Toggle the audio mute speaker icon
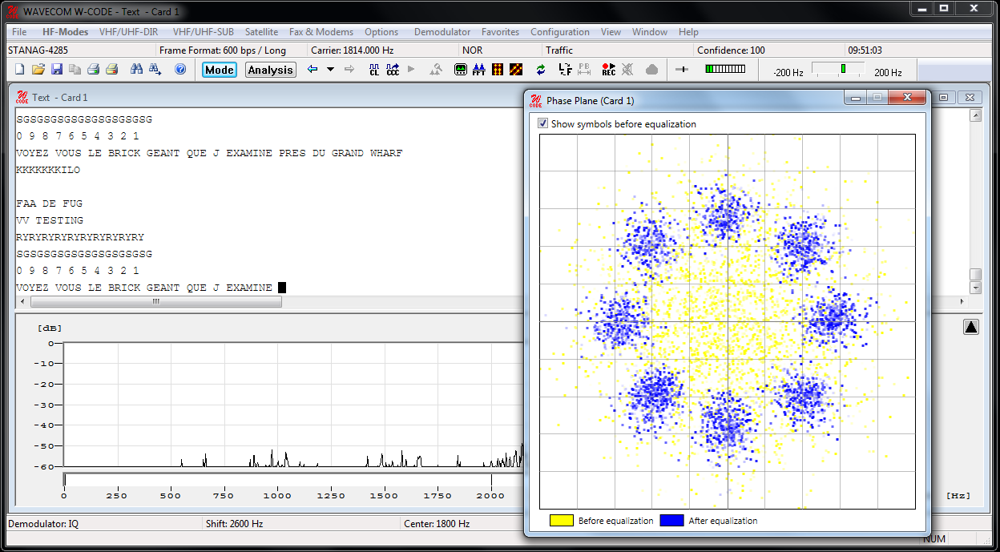This screenshot has height=552, width=1000. (626, 70)
